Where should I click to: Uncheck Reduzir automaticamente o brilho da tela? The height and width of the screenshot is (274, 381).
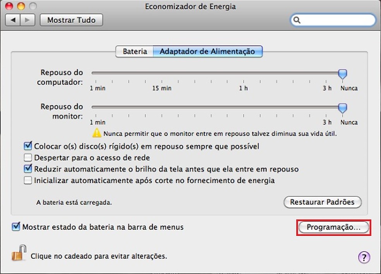tap(28, 169)
